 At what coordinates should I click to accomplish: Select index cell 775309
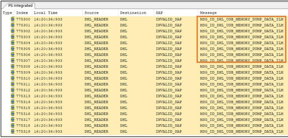tap(23, 72)
